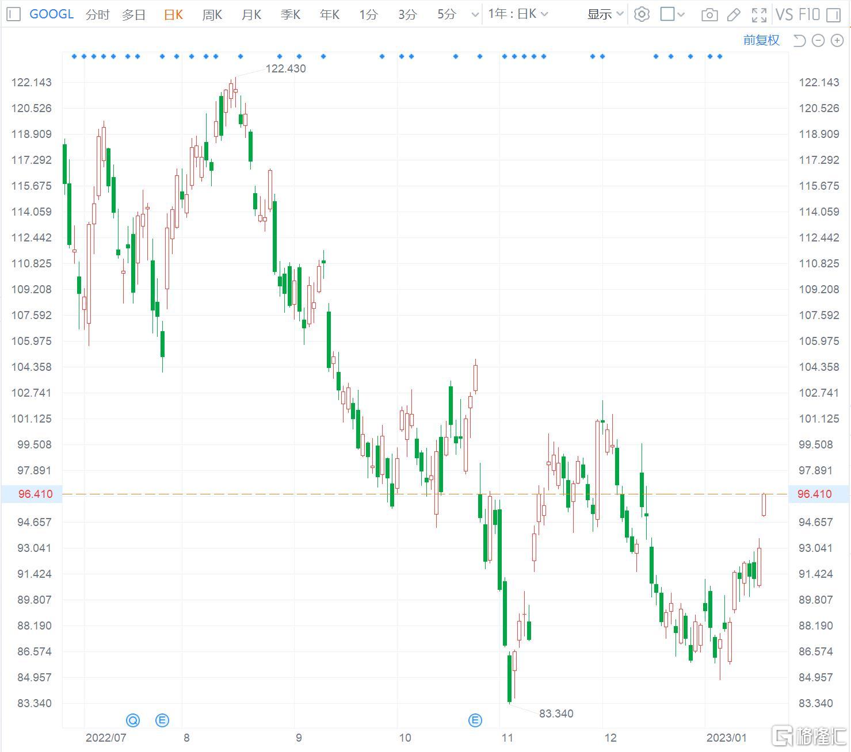Click the Q quarterly report marker
This screenshot has height=752, width=851.
pos(133,720)
